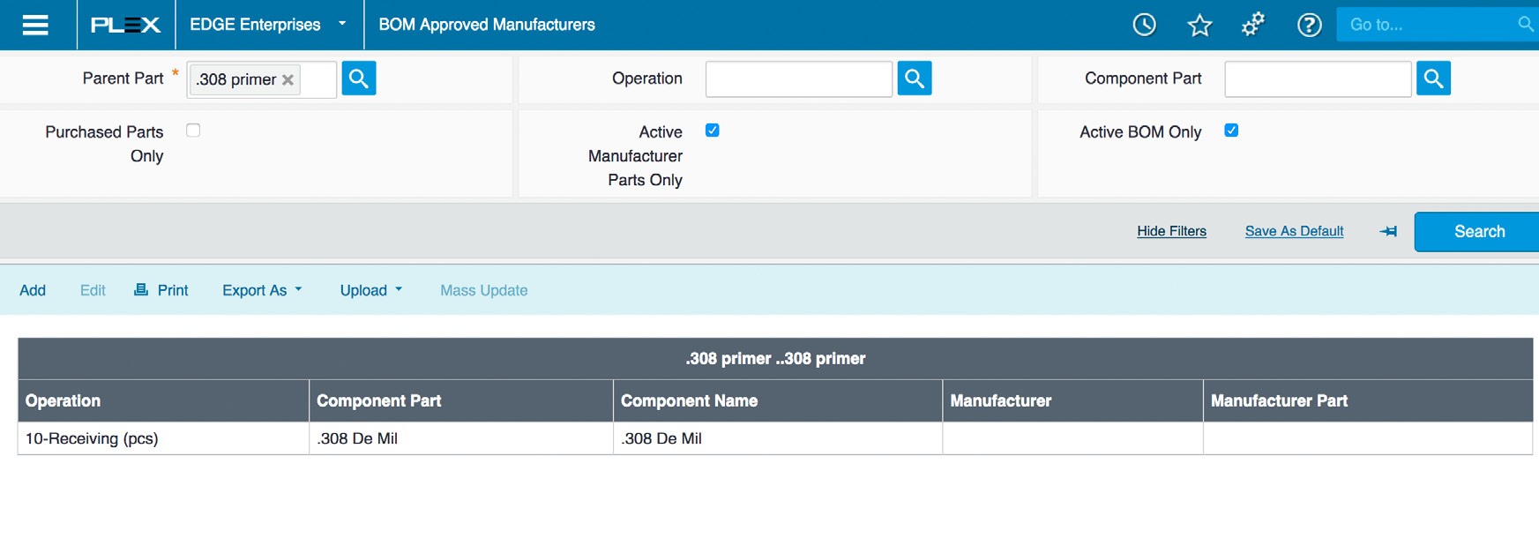The image size is (1539, 553).
Task: Click the Add action
Action: (33, 290)
